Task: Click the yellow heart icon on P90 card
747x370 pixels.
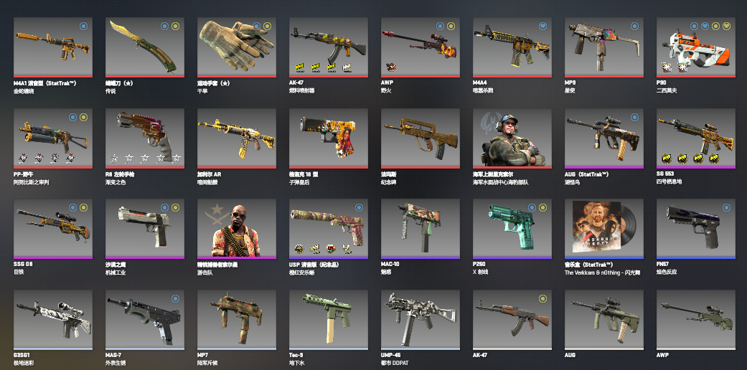Action: pyautogui.click(x=726, y=27)
